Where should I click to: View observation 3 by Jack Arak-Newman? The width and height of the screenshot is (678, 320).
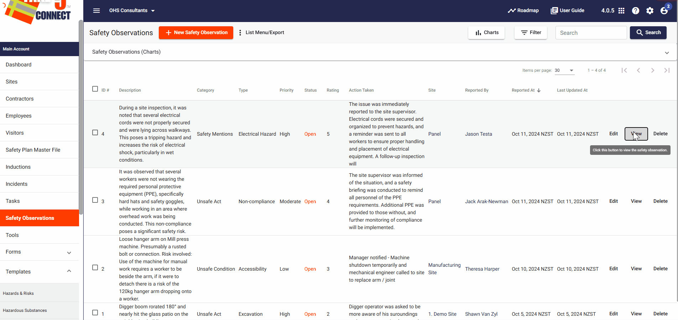(636, 201)
